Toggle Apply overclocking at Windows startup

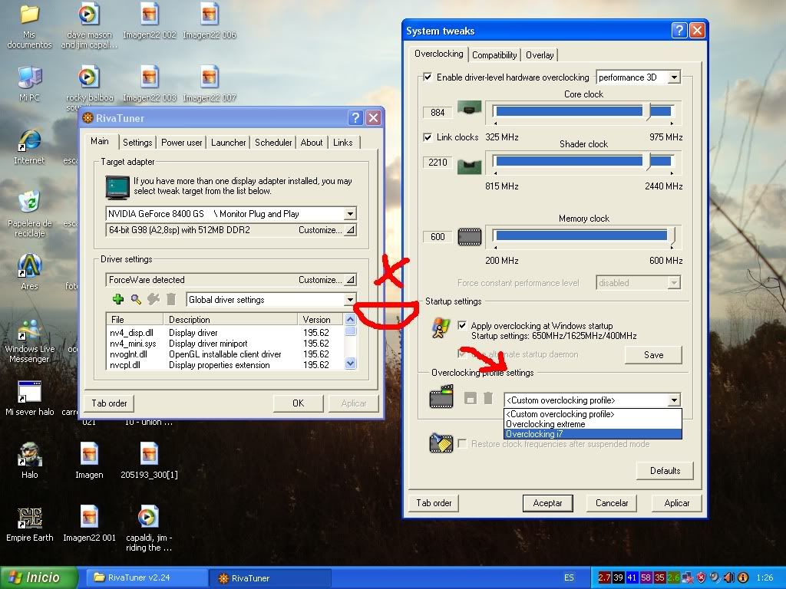pyautogui.click(x=462, y=325)
